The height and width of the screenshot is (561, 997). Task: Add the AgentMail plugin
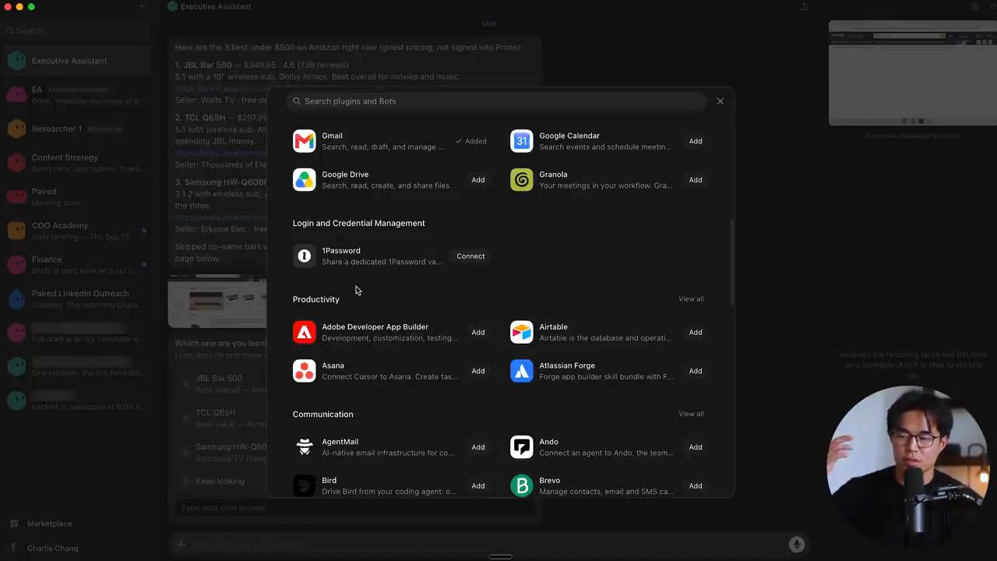[478, 447]
